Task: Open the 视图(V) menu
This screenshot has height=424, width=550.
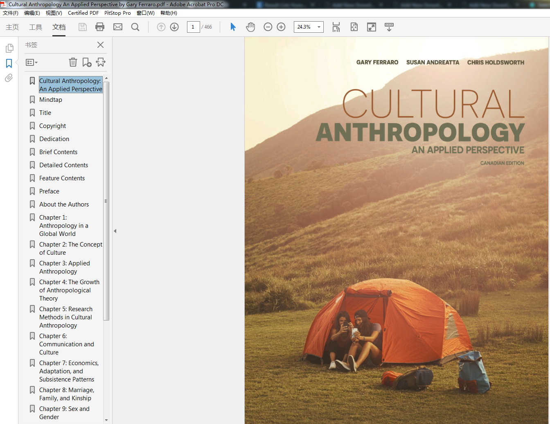Action: (54, 13)
